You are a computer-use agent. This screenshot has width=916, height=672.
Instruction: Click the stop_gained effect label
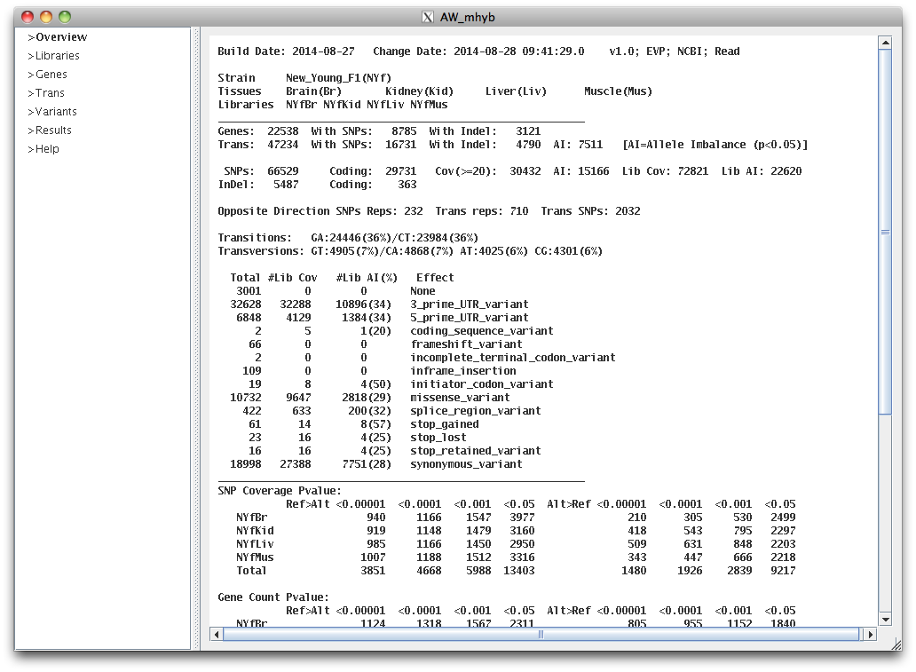[x=444, y=424]
